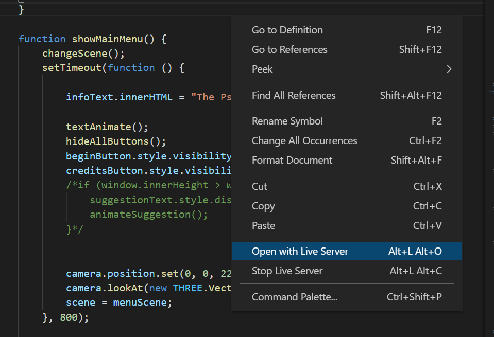
Task: Choose Copy in the context menu
Action: pos(347,206)
